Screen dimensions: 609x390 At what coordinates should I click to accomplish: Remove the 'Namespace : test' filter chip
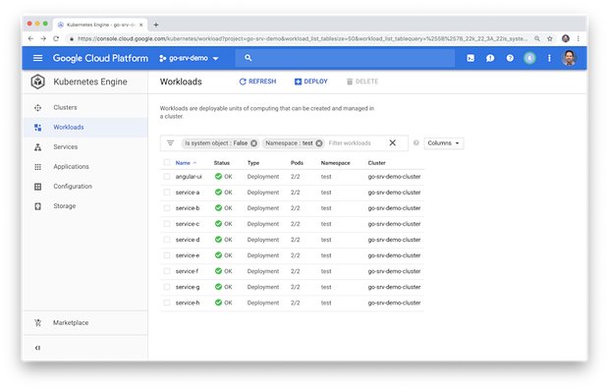point(319,143)
